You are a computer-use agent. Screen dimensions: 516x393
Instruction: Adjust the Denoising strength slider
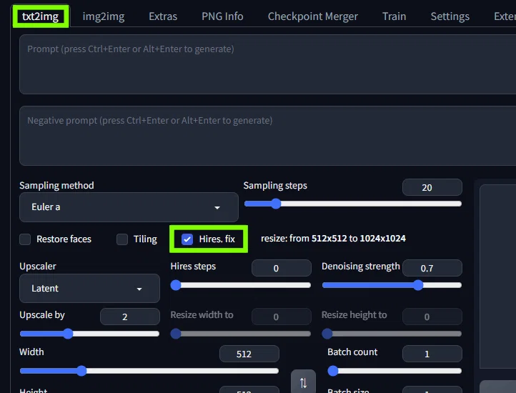[x=392, y=285]
